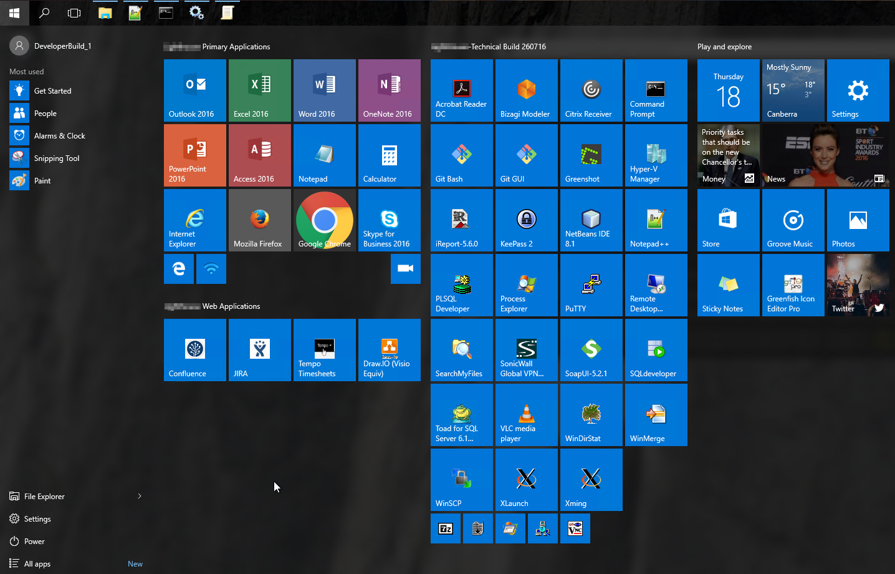The width and height of the screenshot is (895, 574).
Task: Launch Skype for Business 2016
Action: [390, 220]
